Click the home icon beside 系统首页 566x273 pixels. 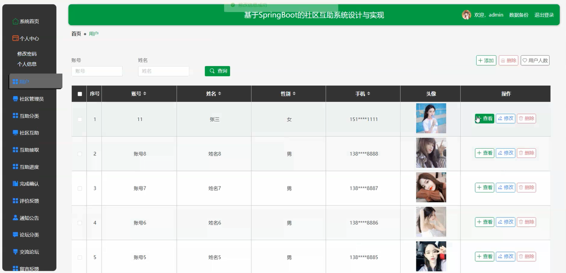[15, 22]
